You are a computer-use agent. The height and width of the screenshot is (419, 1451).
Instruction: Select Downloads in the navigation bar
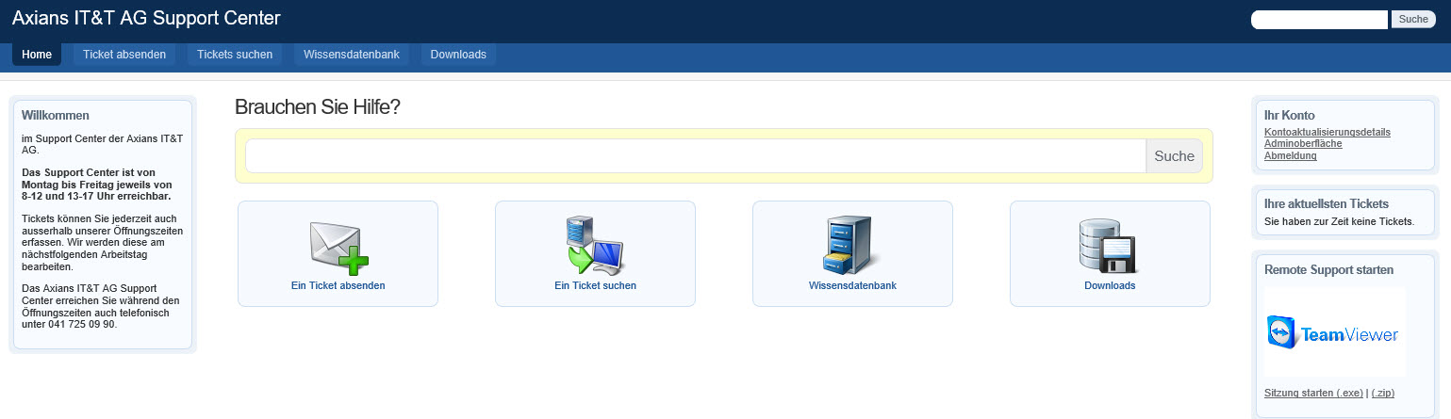458,55
